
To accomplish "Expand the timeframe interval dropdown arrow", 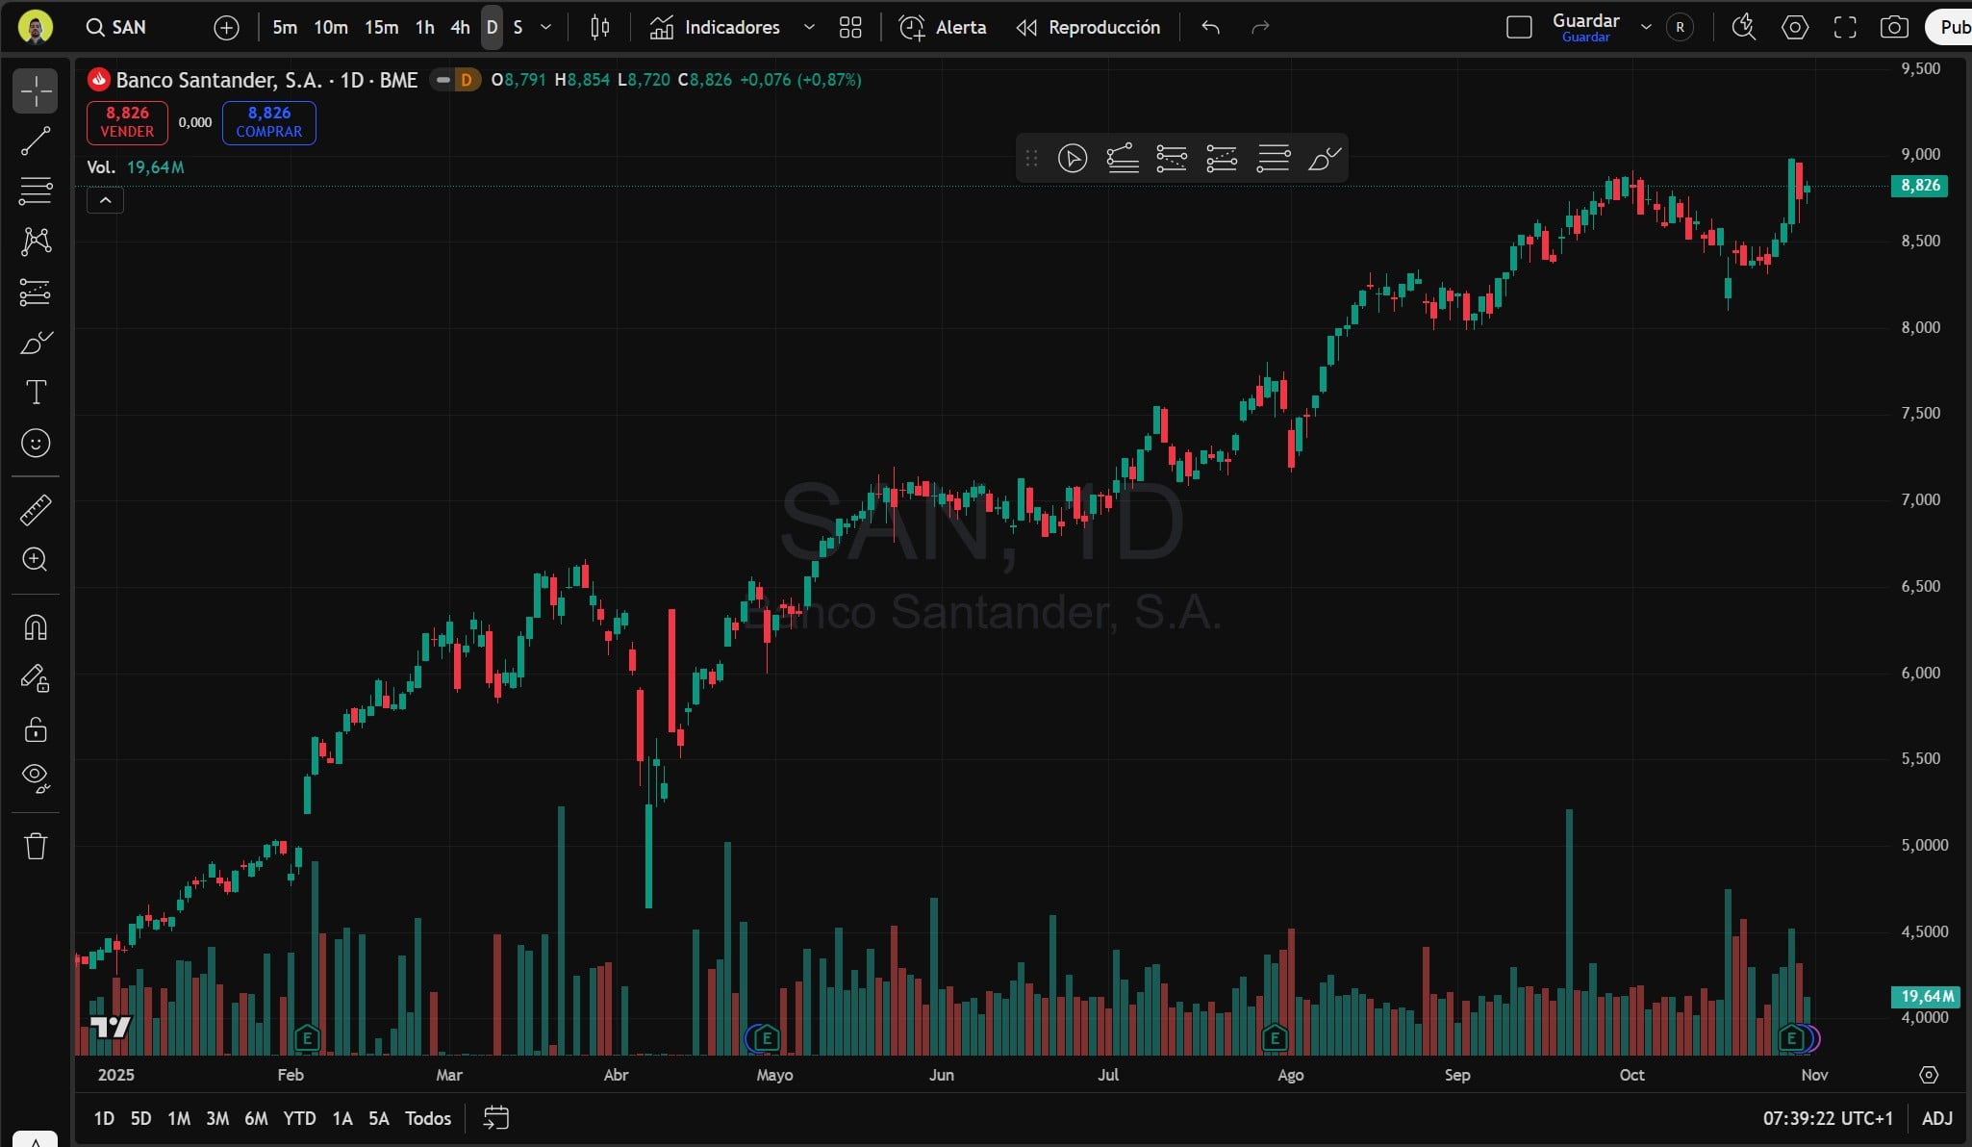I will coord(546,27).
